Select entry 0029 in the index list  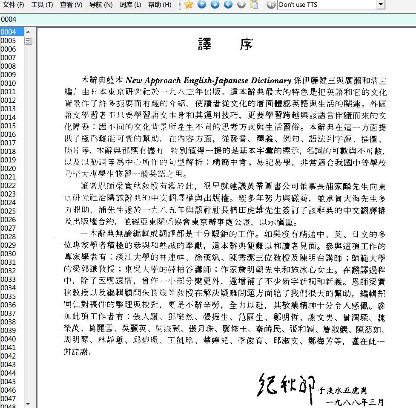click(12, 245)
